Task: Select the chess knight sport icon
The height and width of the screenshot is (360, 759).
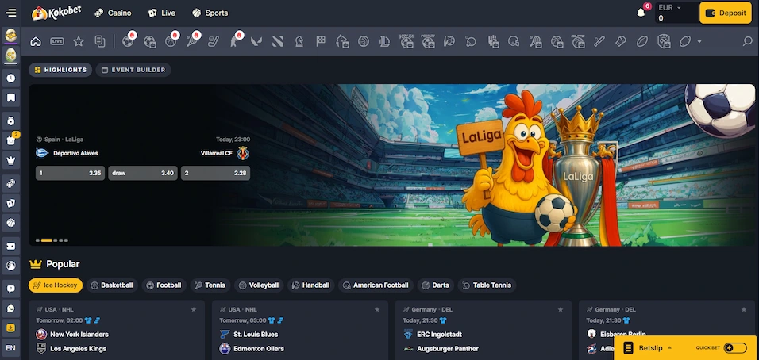Action: [x=299, y=41]
